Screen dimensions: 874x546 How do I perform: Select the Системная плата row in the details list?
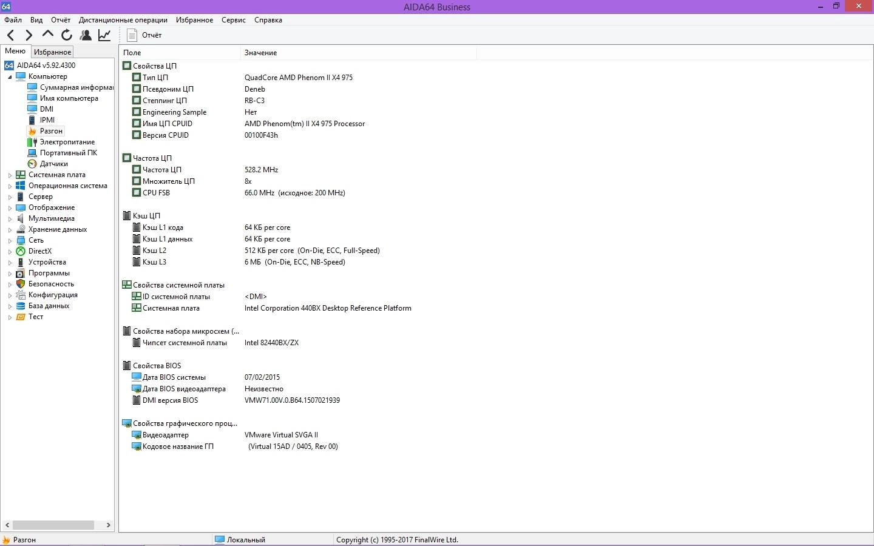(x=298, y=308)
